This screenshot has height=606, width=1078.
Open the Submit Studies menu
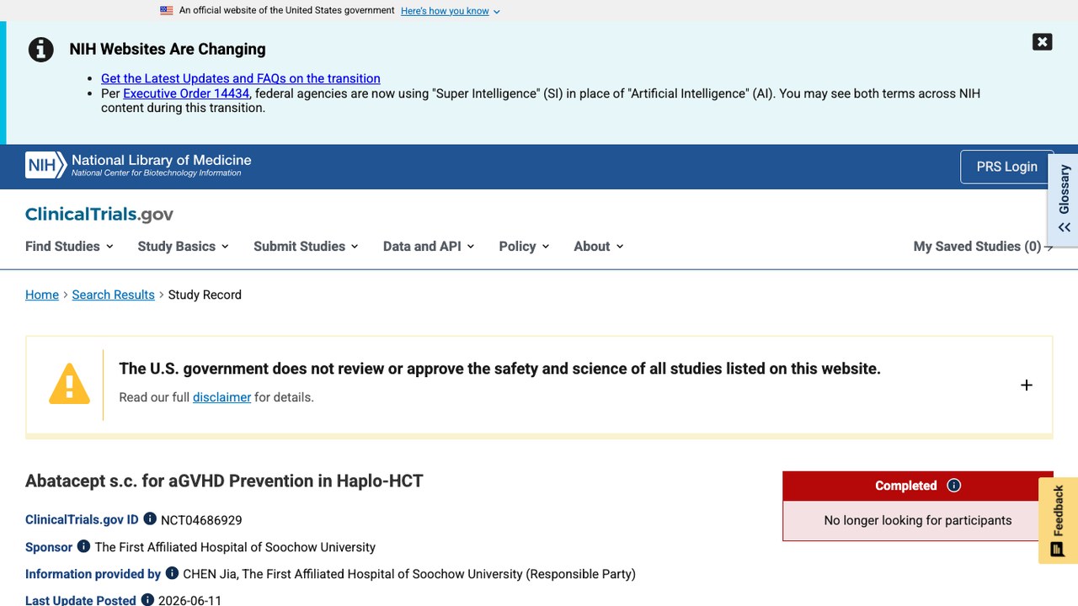click(x=306, y=246)
